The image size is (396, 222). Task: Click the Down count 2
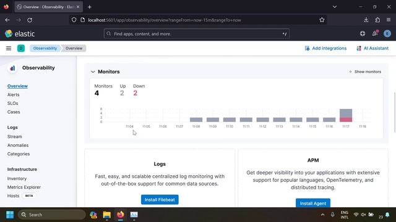click(x=135, y=93)
